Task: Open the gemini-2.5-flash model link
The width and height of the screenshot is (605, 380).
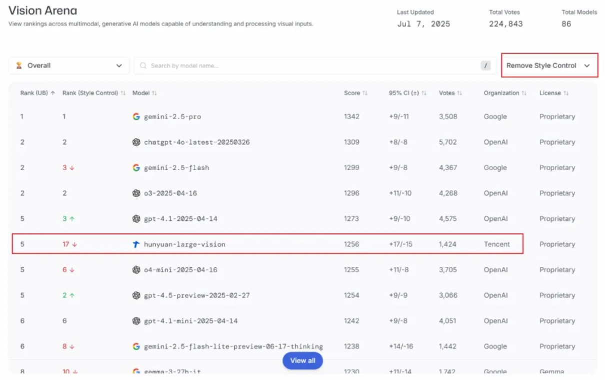Action: 176,168
